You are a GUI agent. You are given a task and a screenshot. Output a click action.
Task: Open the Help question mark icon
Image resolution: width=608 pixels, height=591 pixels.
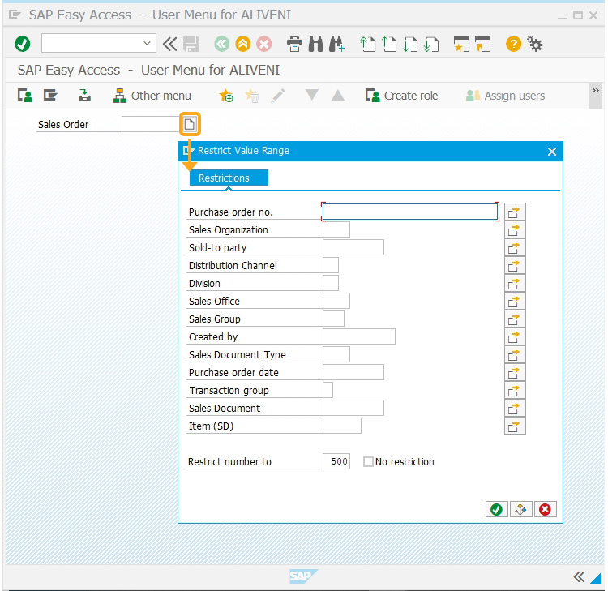(513, 44)
